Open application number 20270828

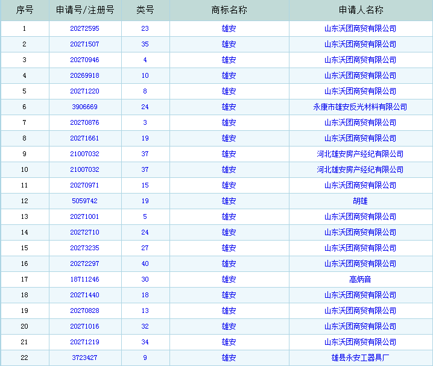(84, 311)
